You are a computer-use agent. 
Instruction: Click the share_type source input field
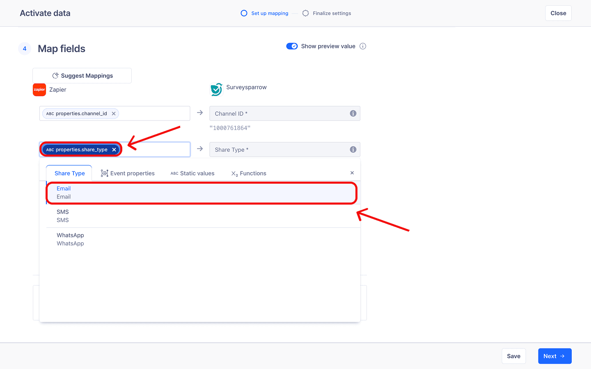click(x=115, y=150)
